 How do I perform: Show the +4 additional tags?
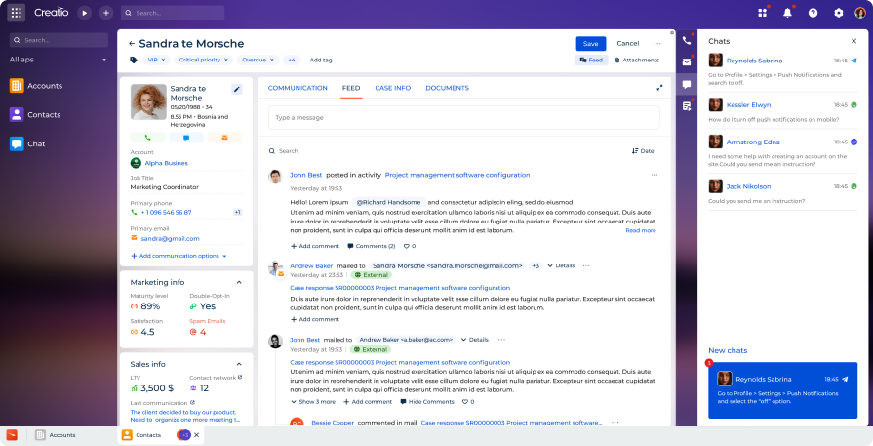point(292,61)
